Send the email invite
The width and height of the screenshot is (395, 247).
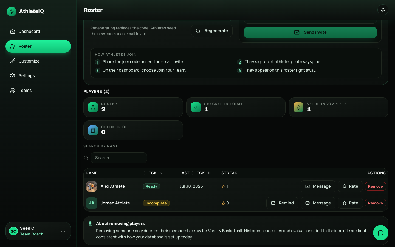click(x=310, y=32)
